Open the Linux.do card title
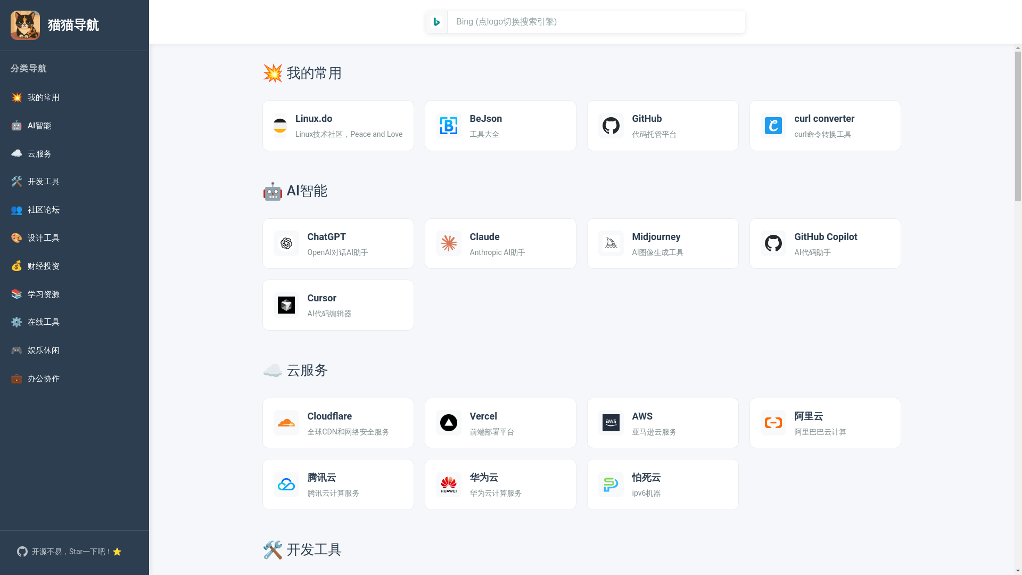This screenshot has height=575, width=1022. (314, 119)
